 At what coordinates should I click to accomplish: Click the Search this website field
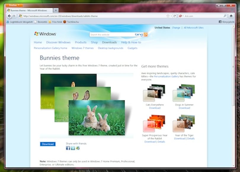pos(113,35)
